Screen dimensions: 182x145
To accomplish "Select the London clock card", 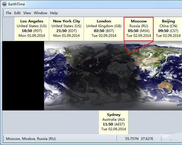I will [104, 29].
